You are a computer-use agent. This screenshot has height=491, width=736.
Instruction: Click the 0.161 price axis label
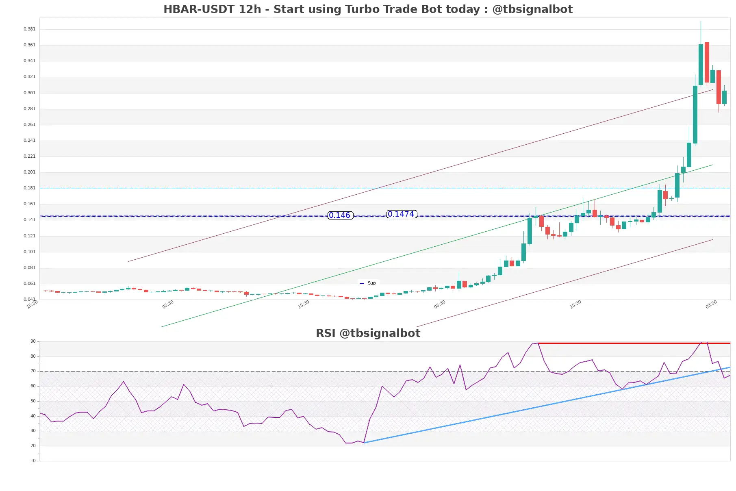[29, 204]
